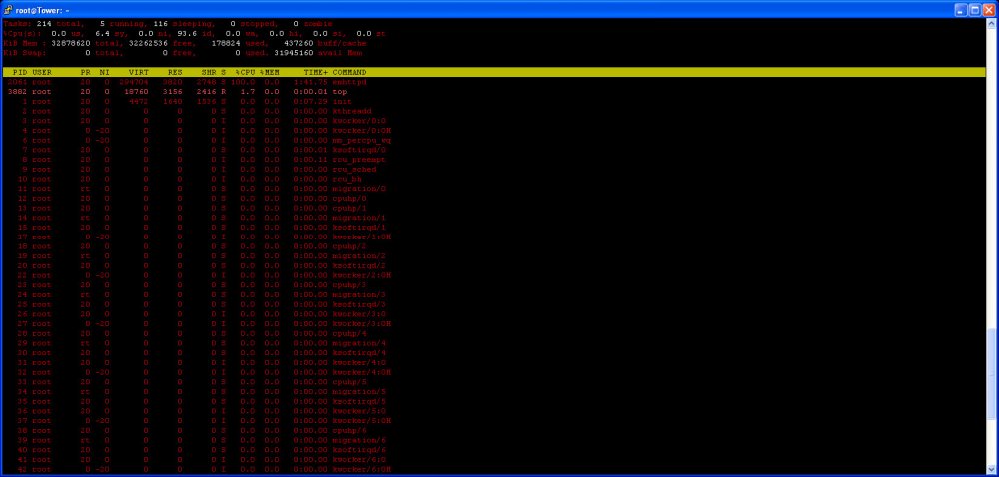The image size is (999, 477).
Task: Click the kworker/2:0H command name
Action: (362, 275)
